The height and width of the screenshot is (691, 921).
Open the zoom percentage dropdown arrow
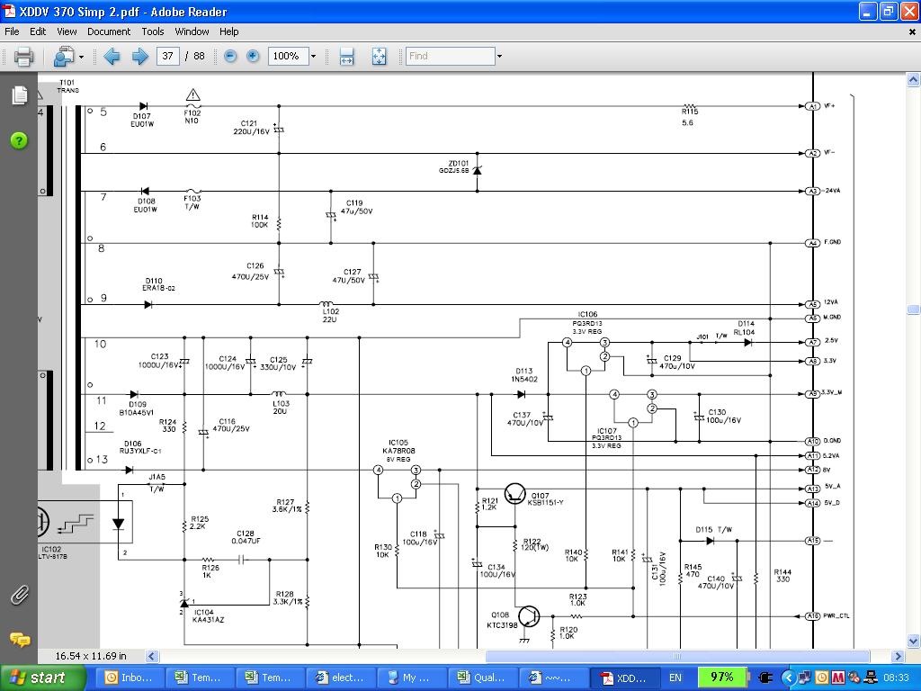314,57
